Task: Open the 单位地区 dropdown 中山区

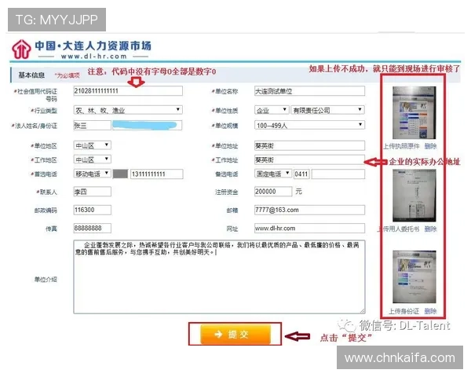Action: tap(92, 145)
